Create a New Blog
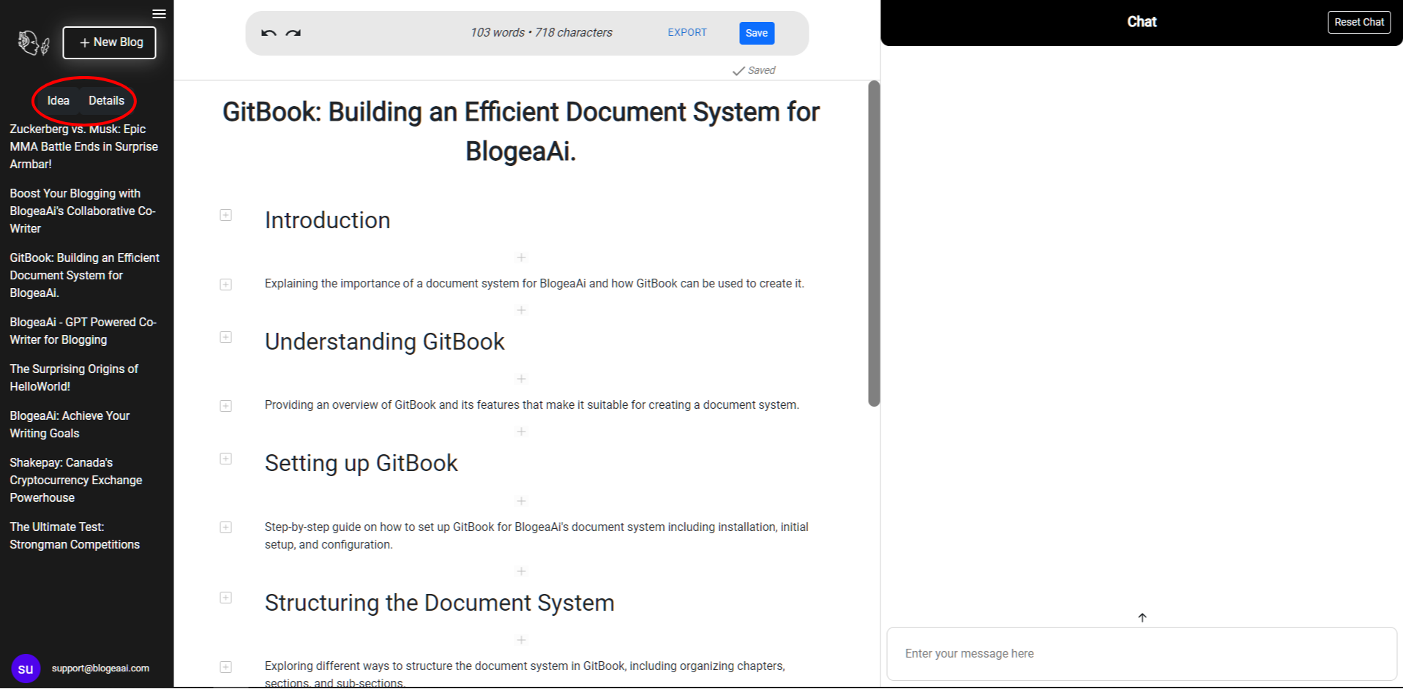Viewport: 1403px width, 689px height. pos(110,42)
